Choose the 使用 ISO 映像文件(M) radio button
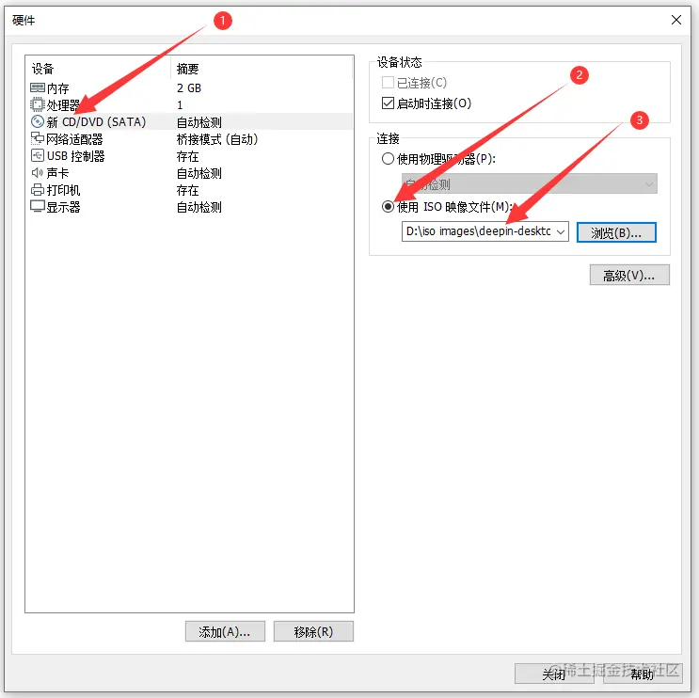 click(x=388, y=206)
